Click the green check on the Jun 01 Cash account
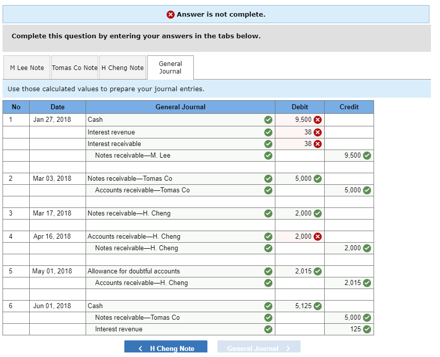This screenshot has width=440, height=357. point(268,306)
